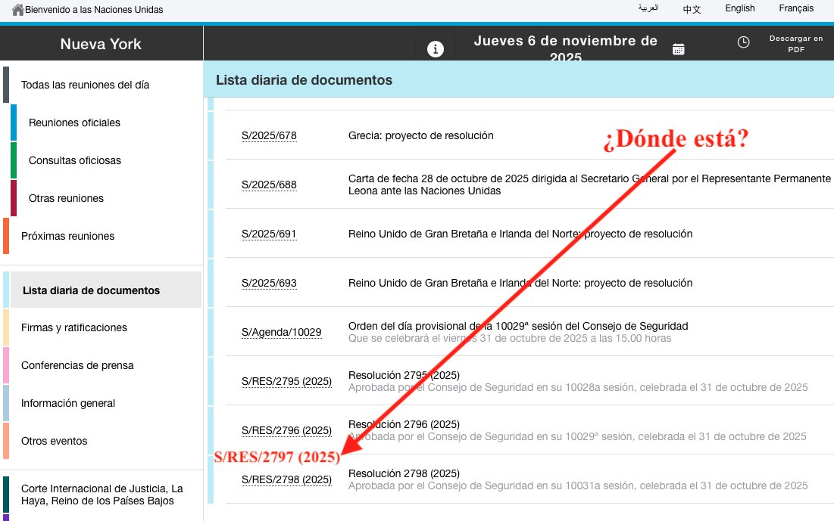Click the clock icon in header
This screenshot has width=834, height=521.
point(744,42)
